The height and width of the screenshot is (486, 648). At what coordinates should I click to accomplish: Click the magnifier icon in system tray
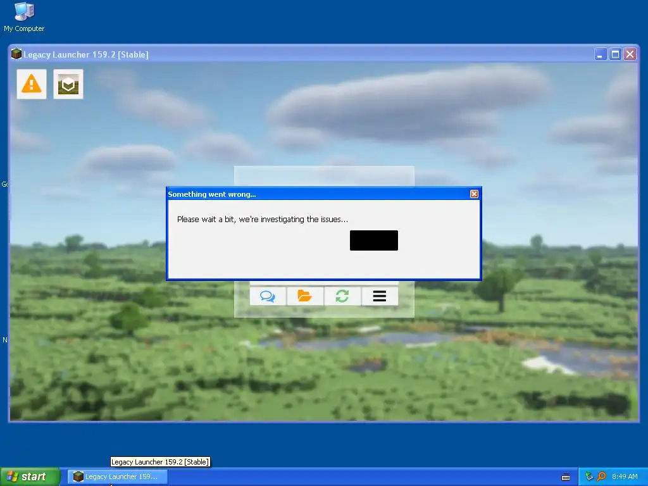[x=602, y=477]
